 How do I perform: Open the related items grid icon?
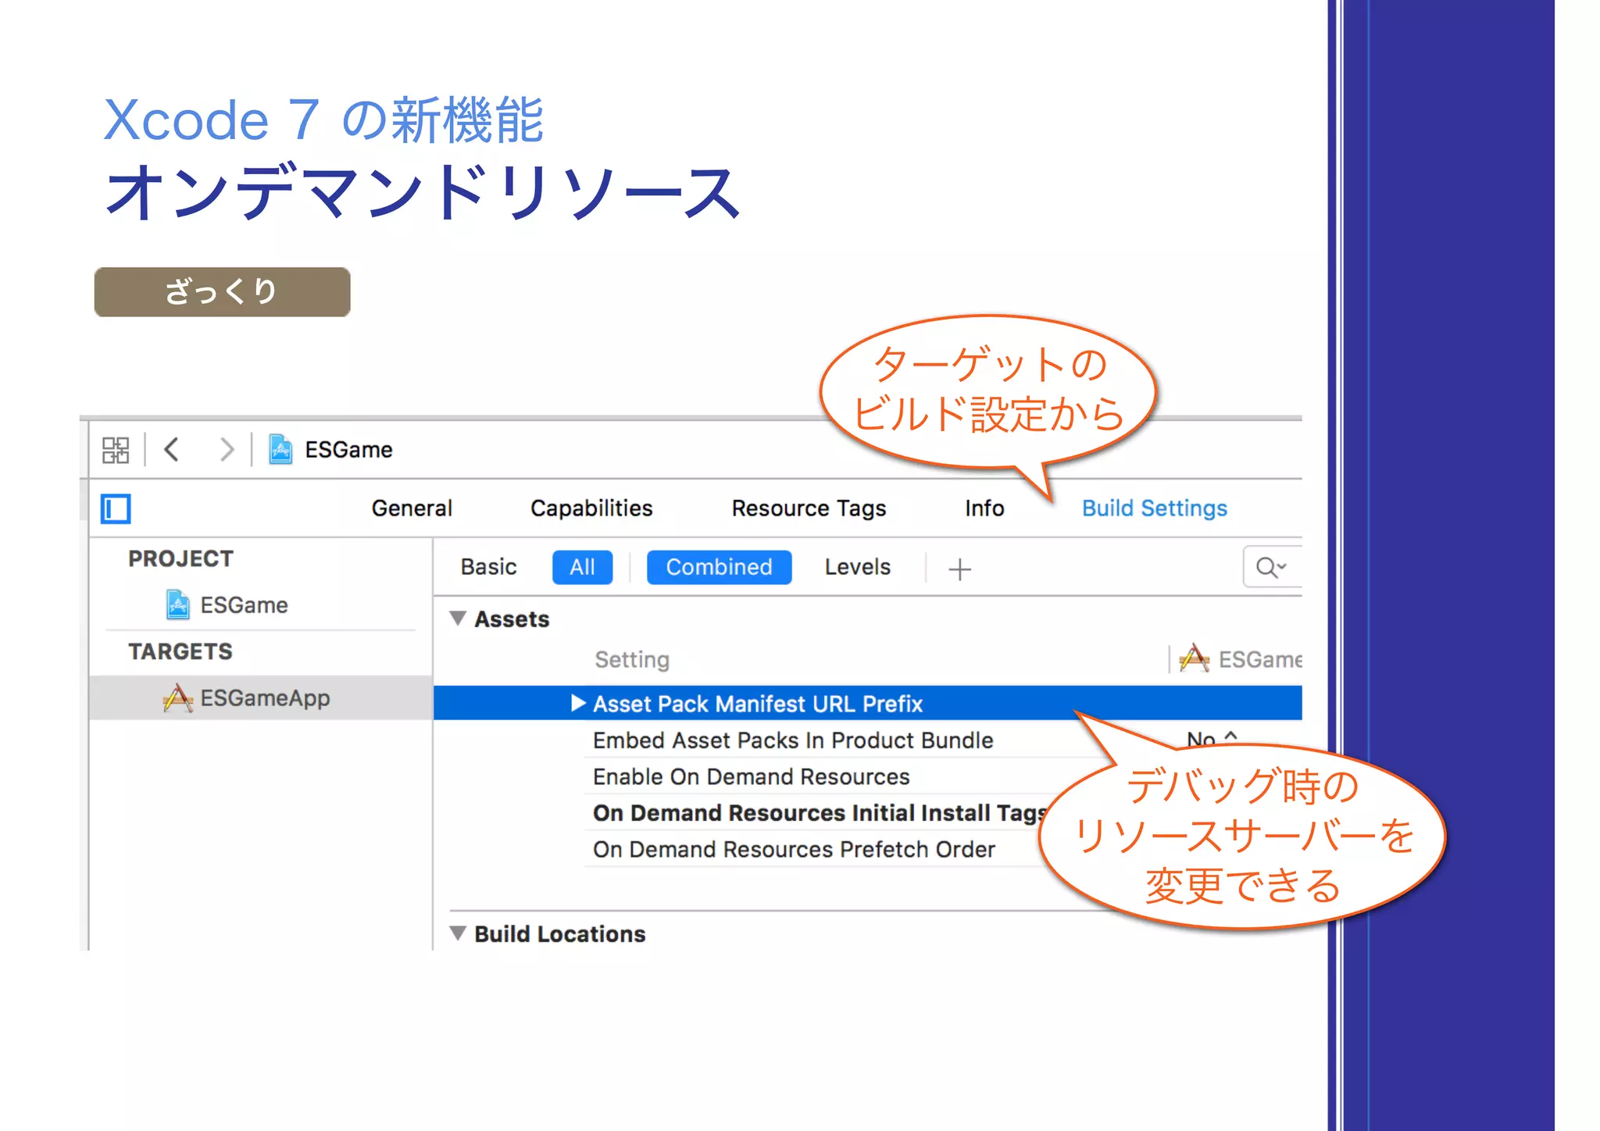tap(116, 450)
